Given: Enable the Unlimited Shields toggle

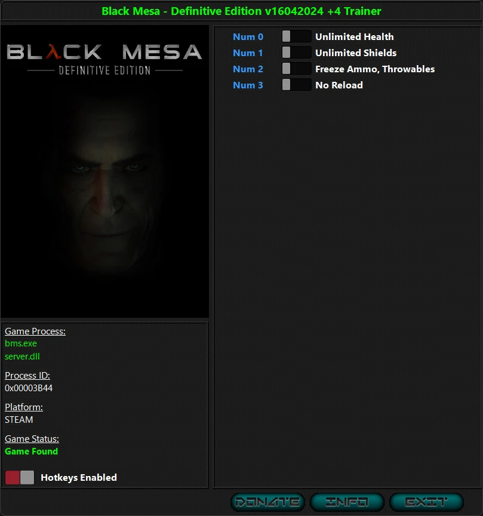Looking at the screenshot, I should (x=296, y=52).
